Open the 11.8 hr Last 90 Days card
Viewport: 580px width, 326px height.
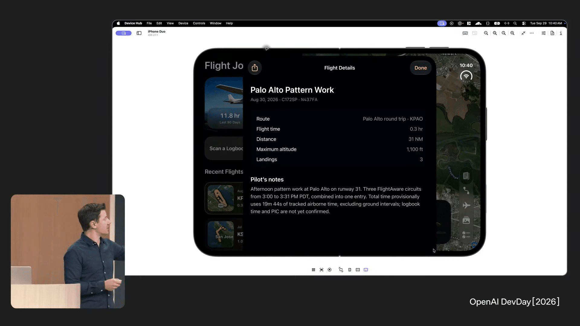224,103
